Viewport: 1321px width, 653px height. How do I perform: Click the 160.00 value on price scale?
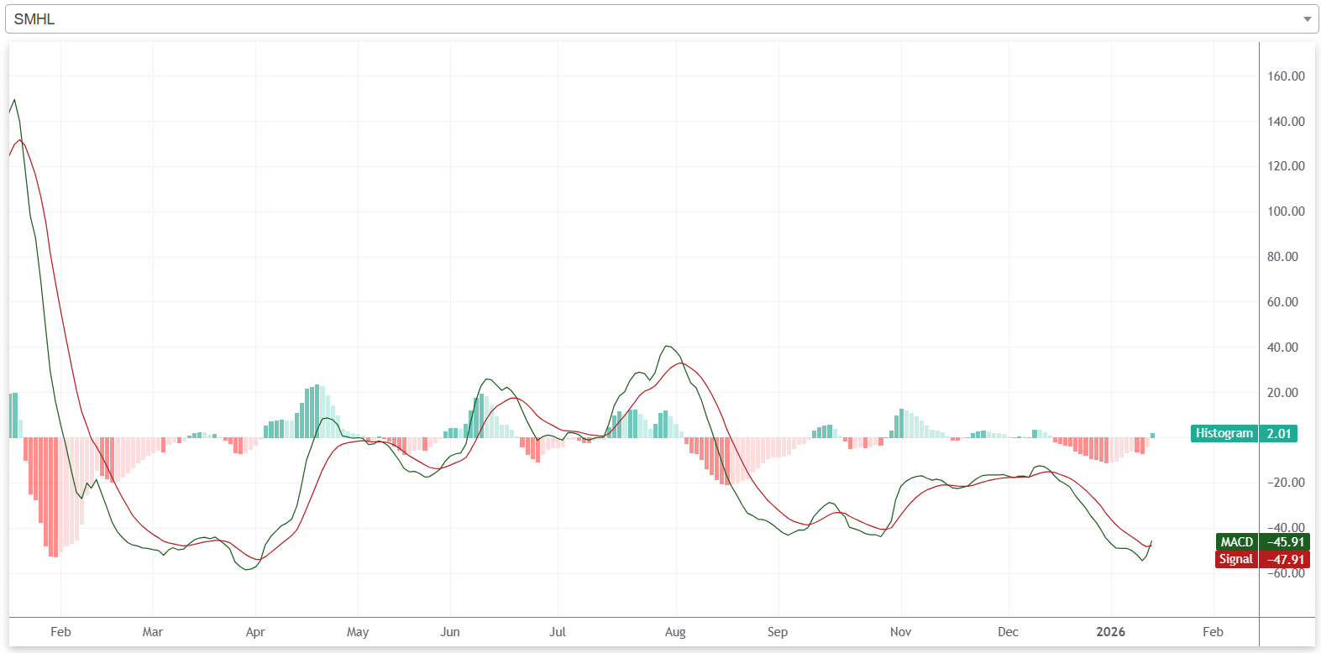pos(1286,76)
